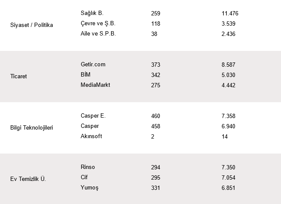
Task: Click the Akınsoft brand name
Action: click(x=91, y=136)
